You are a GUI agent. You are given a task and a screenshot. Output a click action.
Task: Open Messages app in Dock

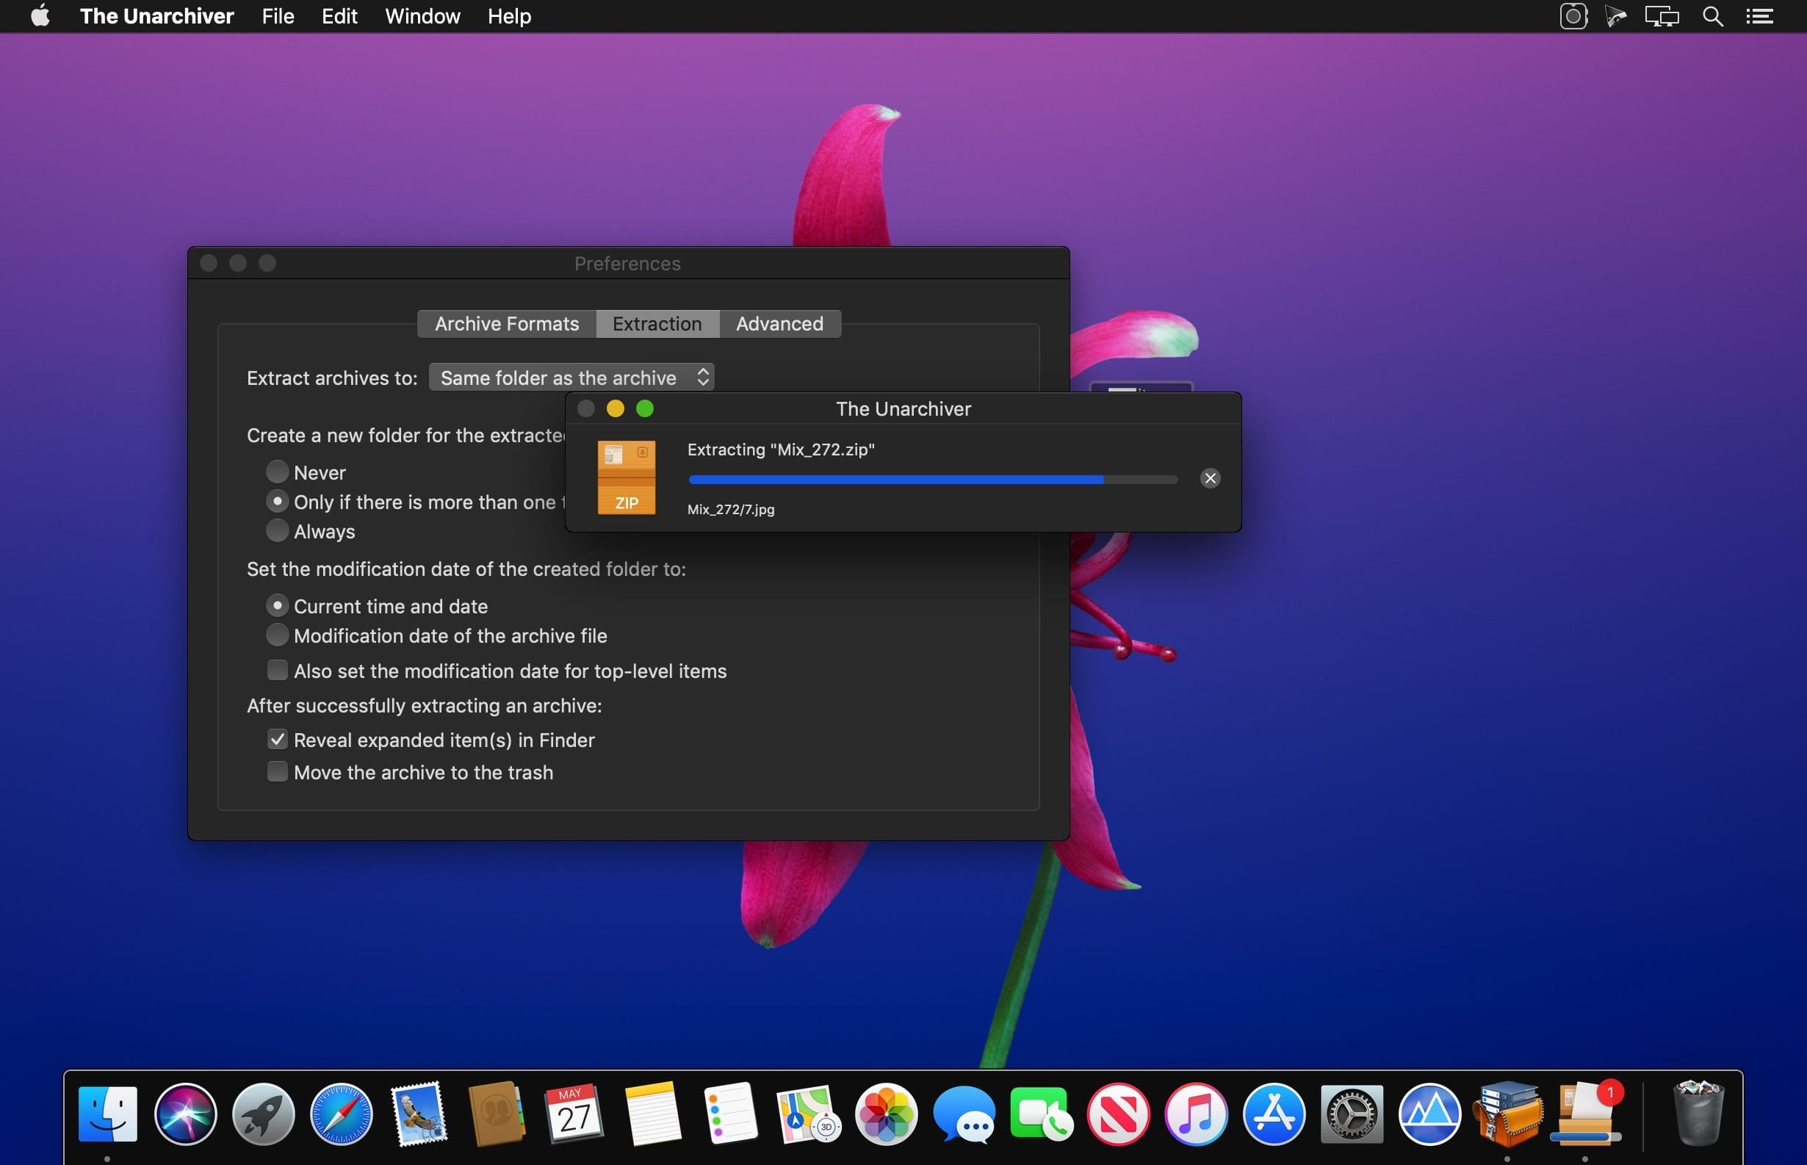(x=964, y=1114)
